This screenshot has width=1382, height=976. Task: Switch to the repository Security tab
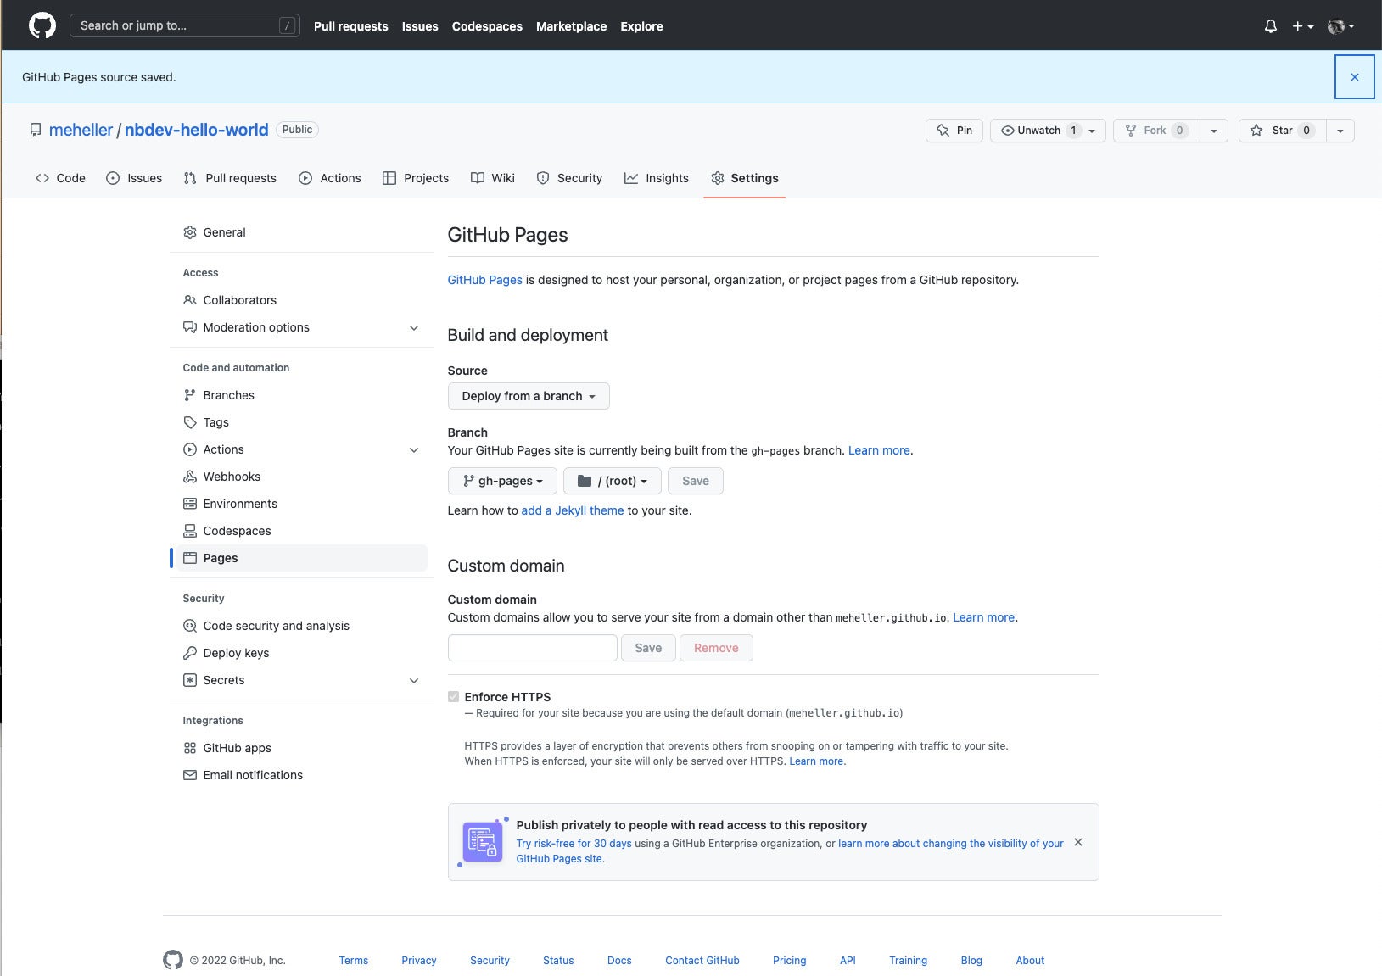(569, 178)
